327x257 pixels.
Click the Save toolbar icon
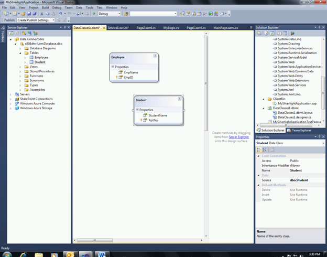click(29, 14)
